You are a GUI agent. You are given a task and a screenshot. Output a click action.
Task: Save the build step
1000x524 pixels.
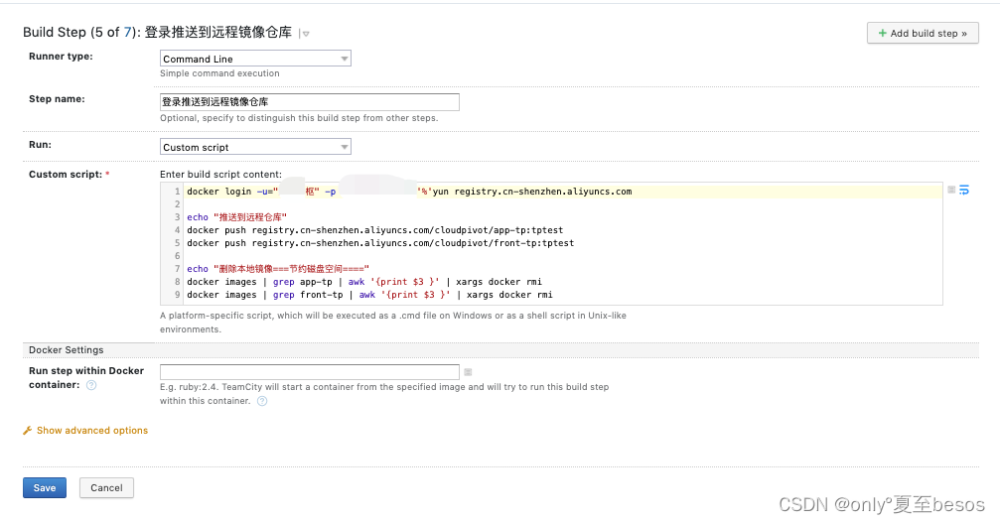pyautogui.click(x=45, y=487)
